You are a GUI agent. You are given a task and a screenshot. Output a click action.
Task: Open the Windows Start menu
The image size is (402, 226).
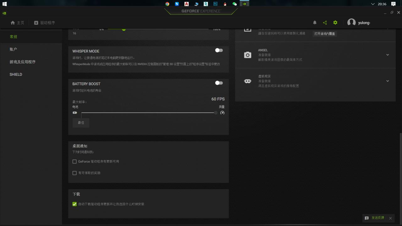(5, 4)
